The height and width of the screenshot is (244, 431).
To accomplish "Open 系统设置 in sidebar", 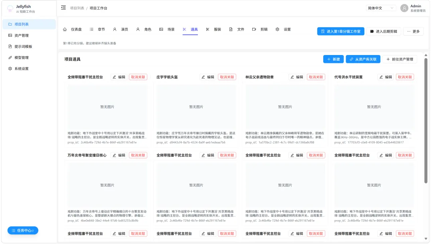I will [x=29, y=69].
